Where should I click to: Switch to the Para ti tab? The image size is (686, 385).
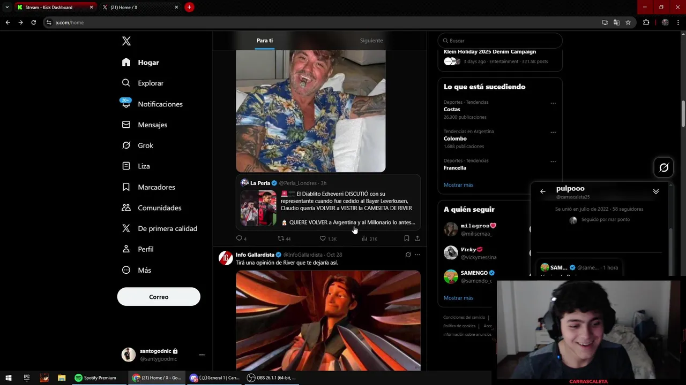264,41
